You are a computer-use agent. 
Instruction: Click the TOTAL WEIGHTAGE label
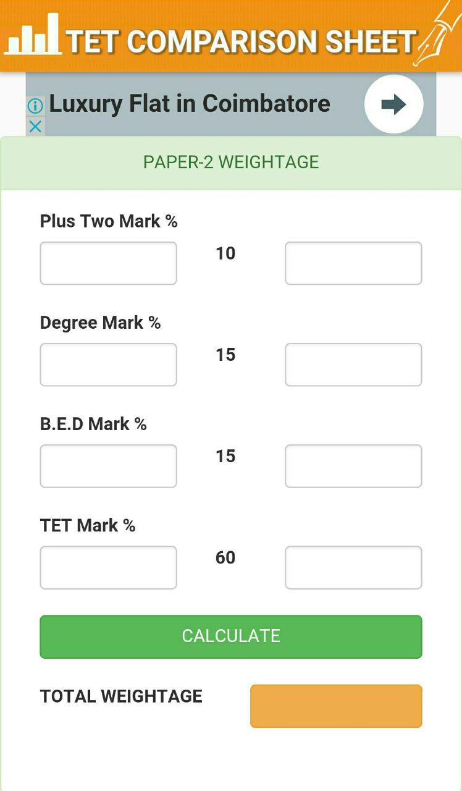click(121, 696)
